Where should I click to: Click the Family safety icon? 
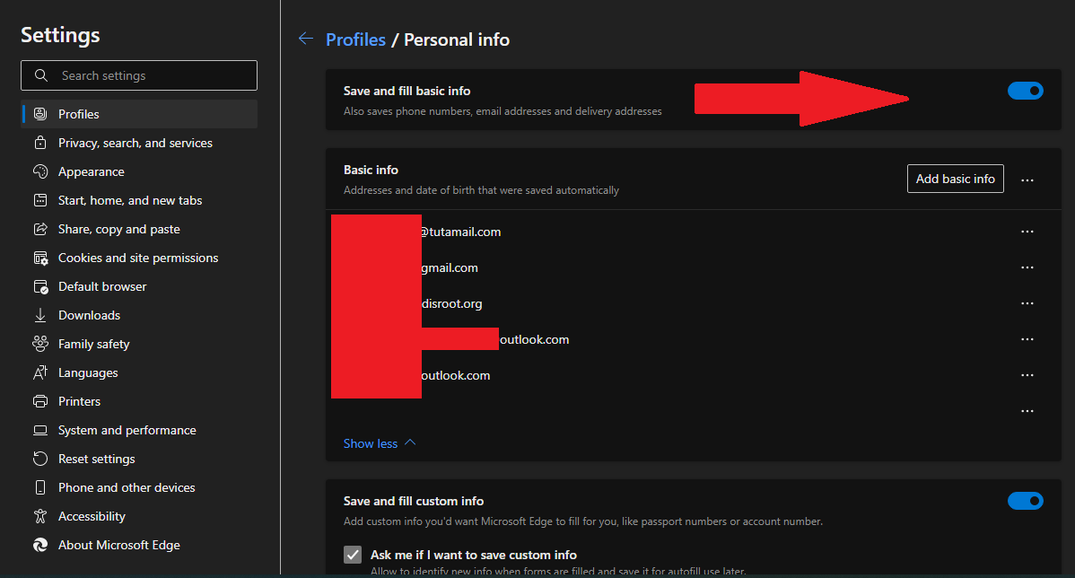point(39,344)
